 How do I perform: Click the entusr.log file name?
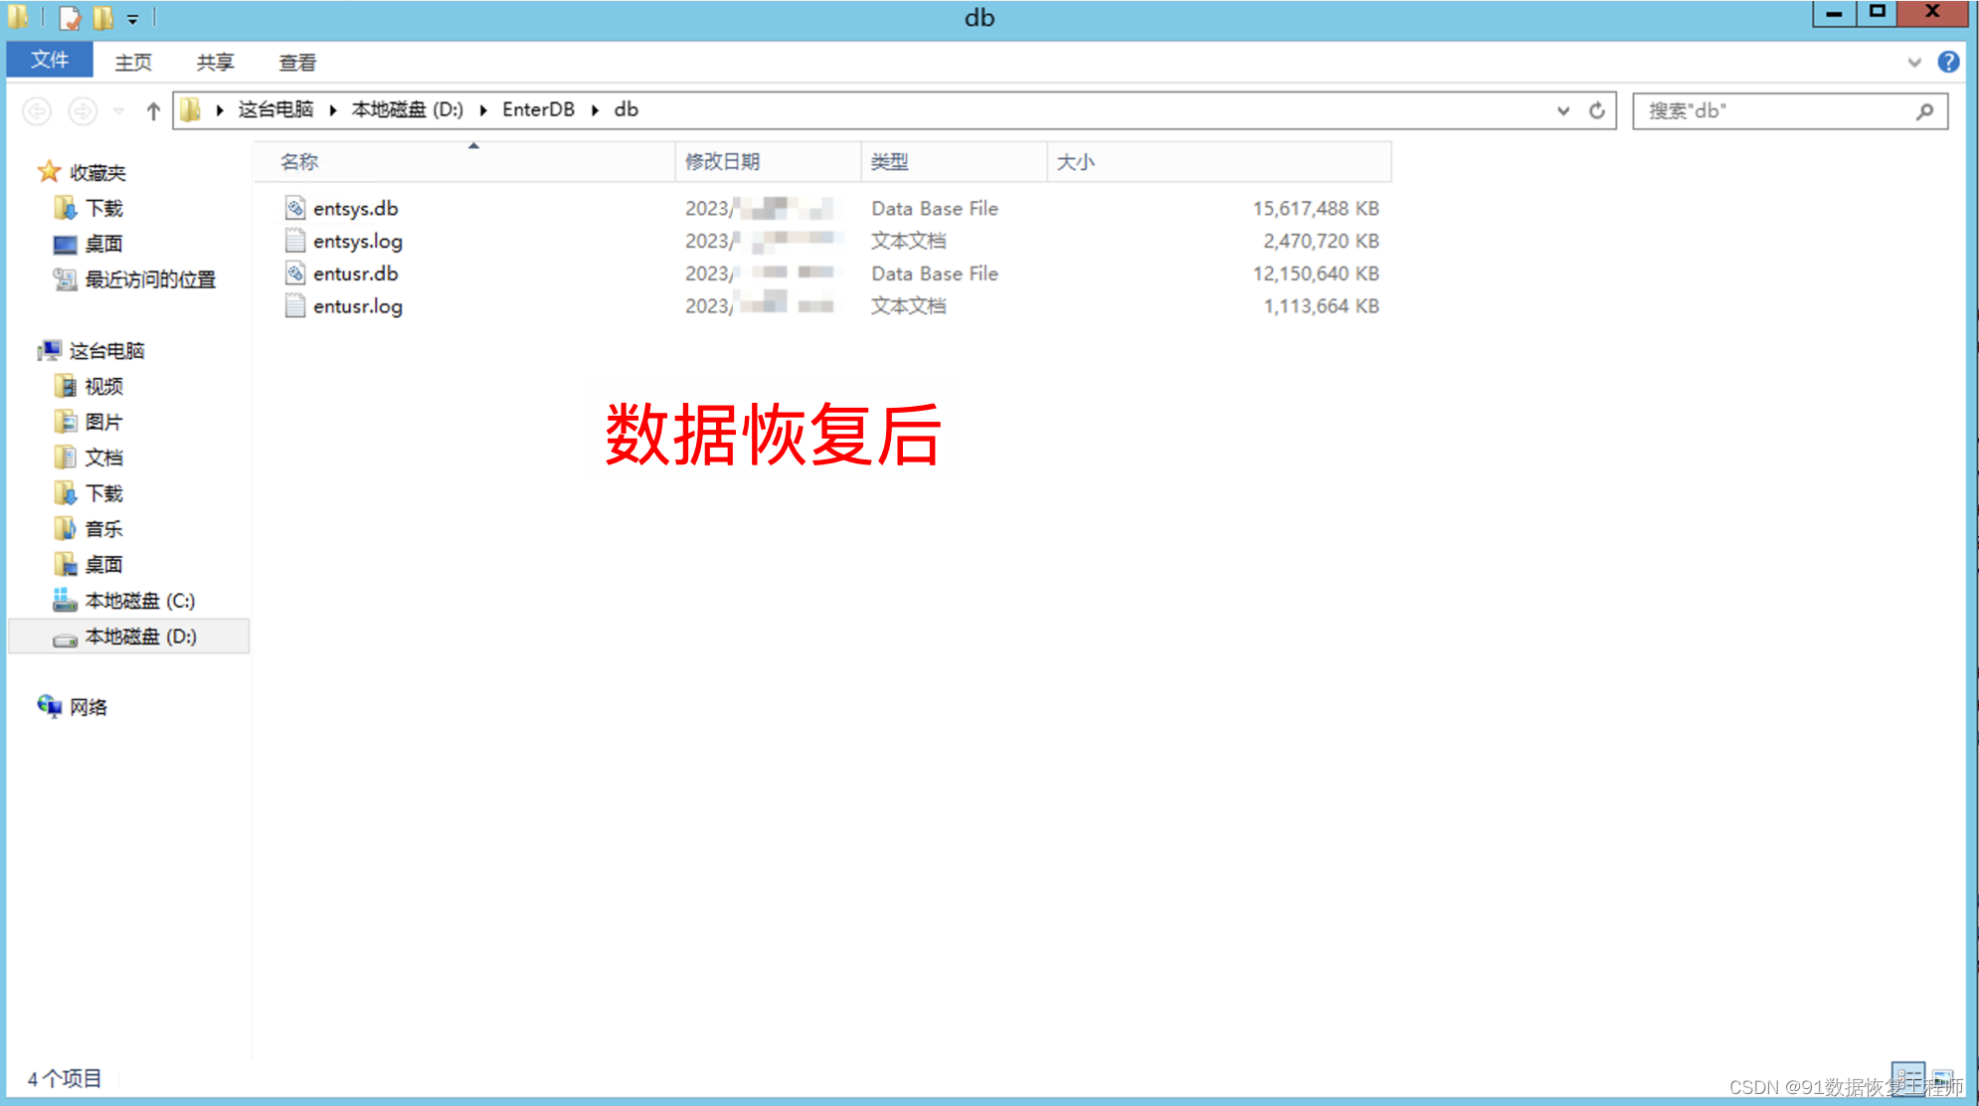[x=358, y=306]
